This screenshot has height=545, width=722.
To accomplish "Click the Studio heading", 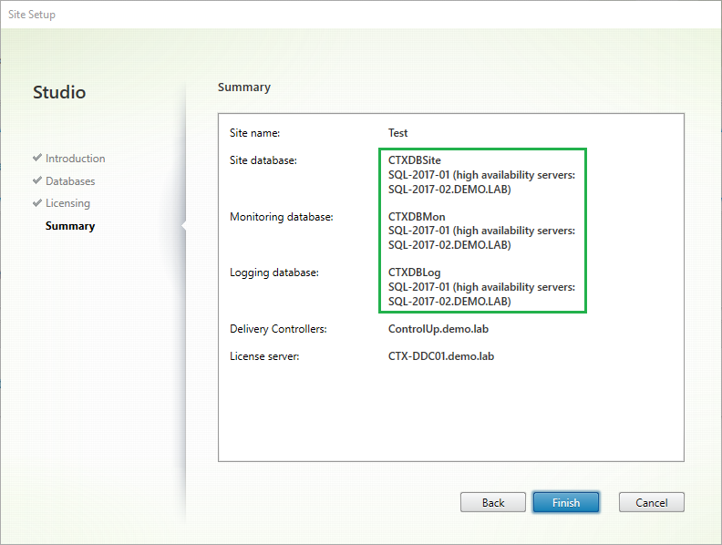I will (x=59, y=92).
